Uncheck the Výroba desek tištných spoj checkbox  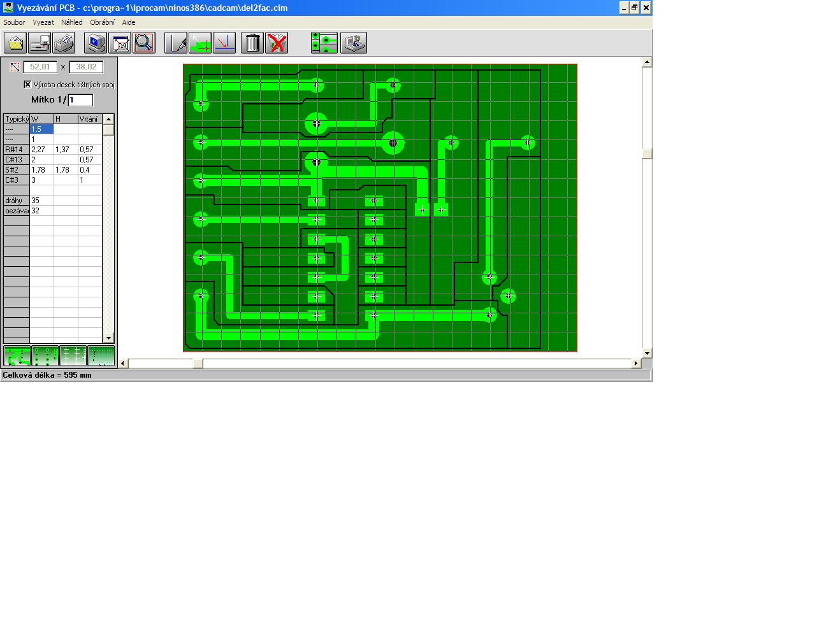point(27,84)
